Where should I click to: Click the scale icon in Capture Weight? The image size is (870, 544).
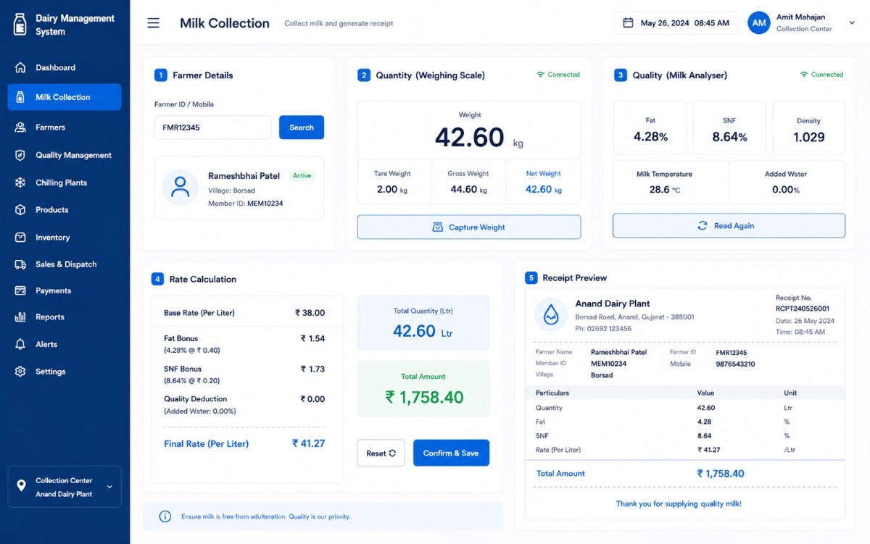(x=437, y=227)
